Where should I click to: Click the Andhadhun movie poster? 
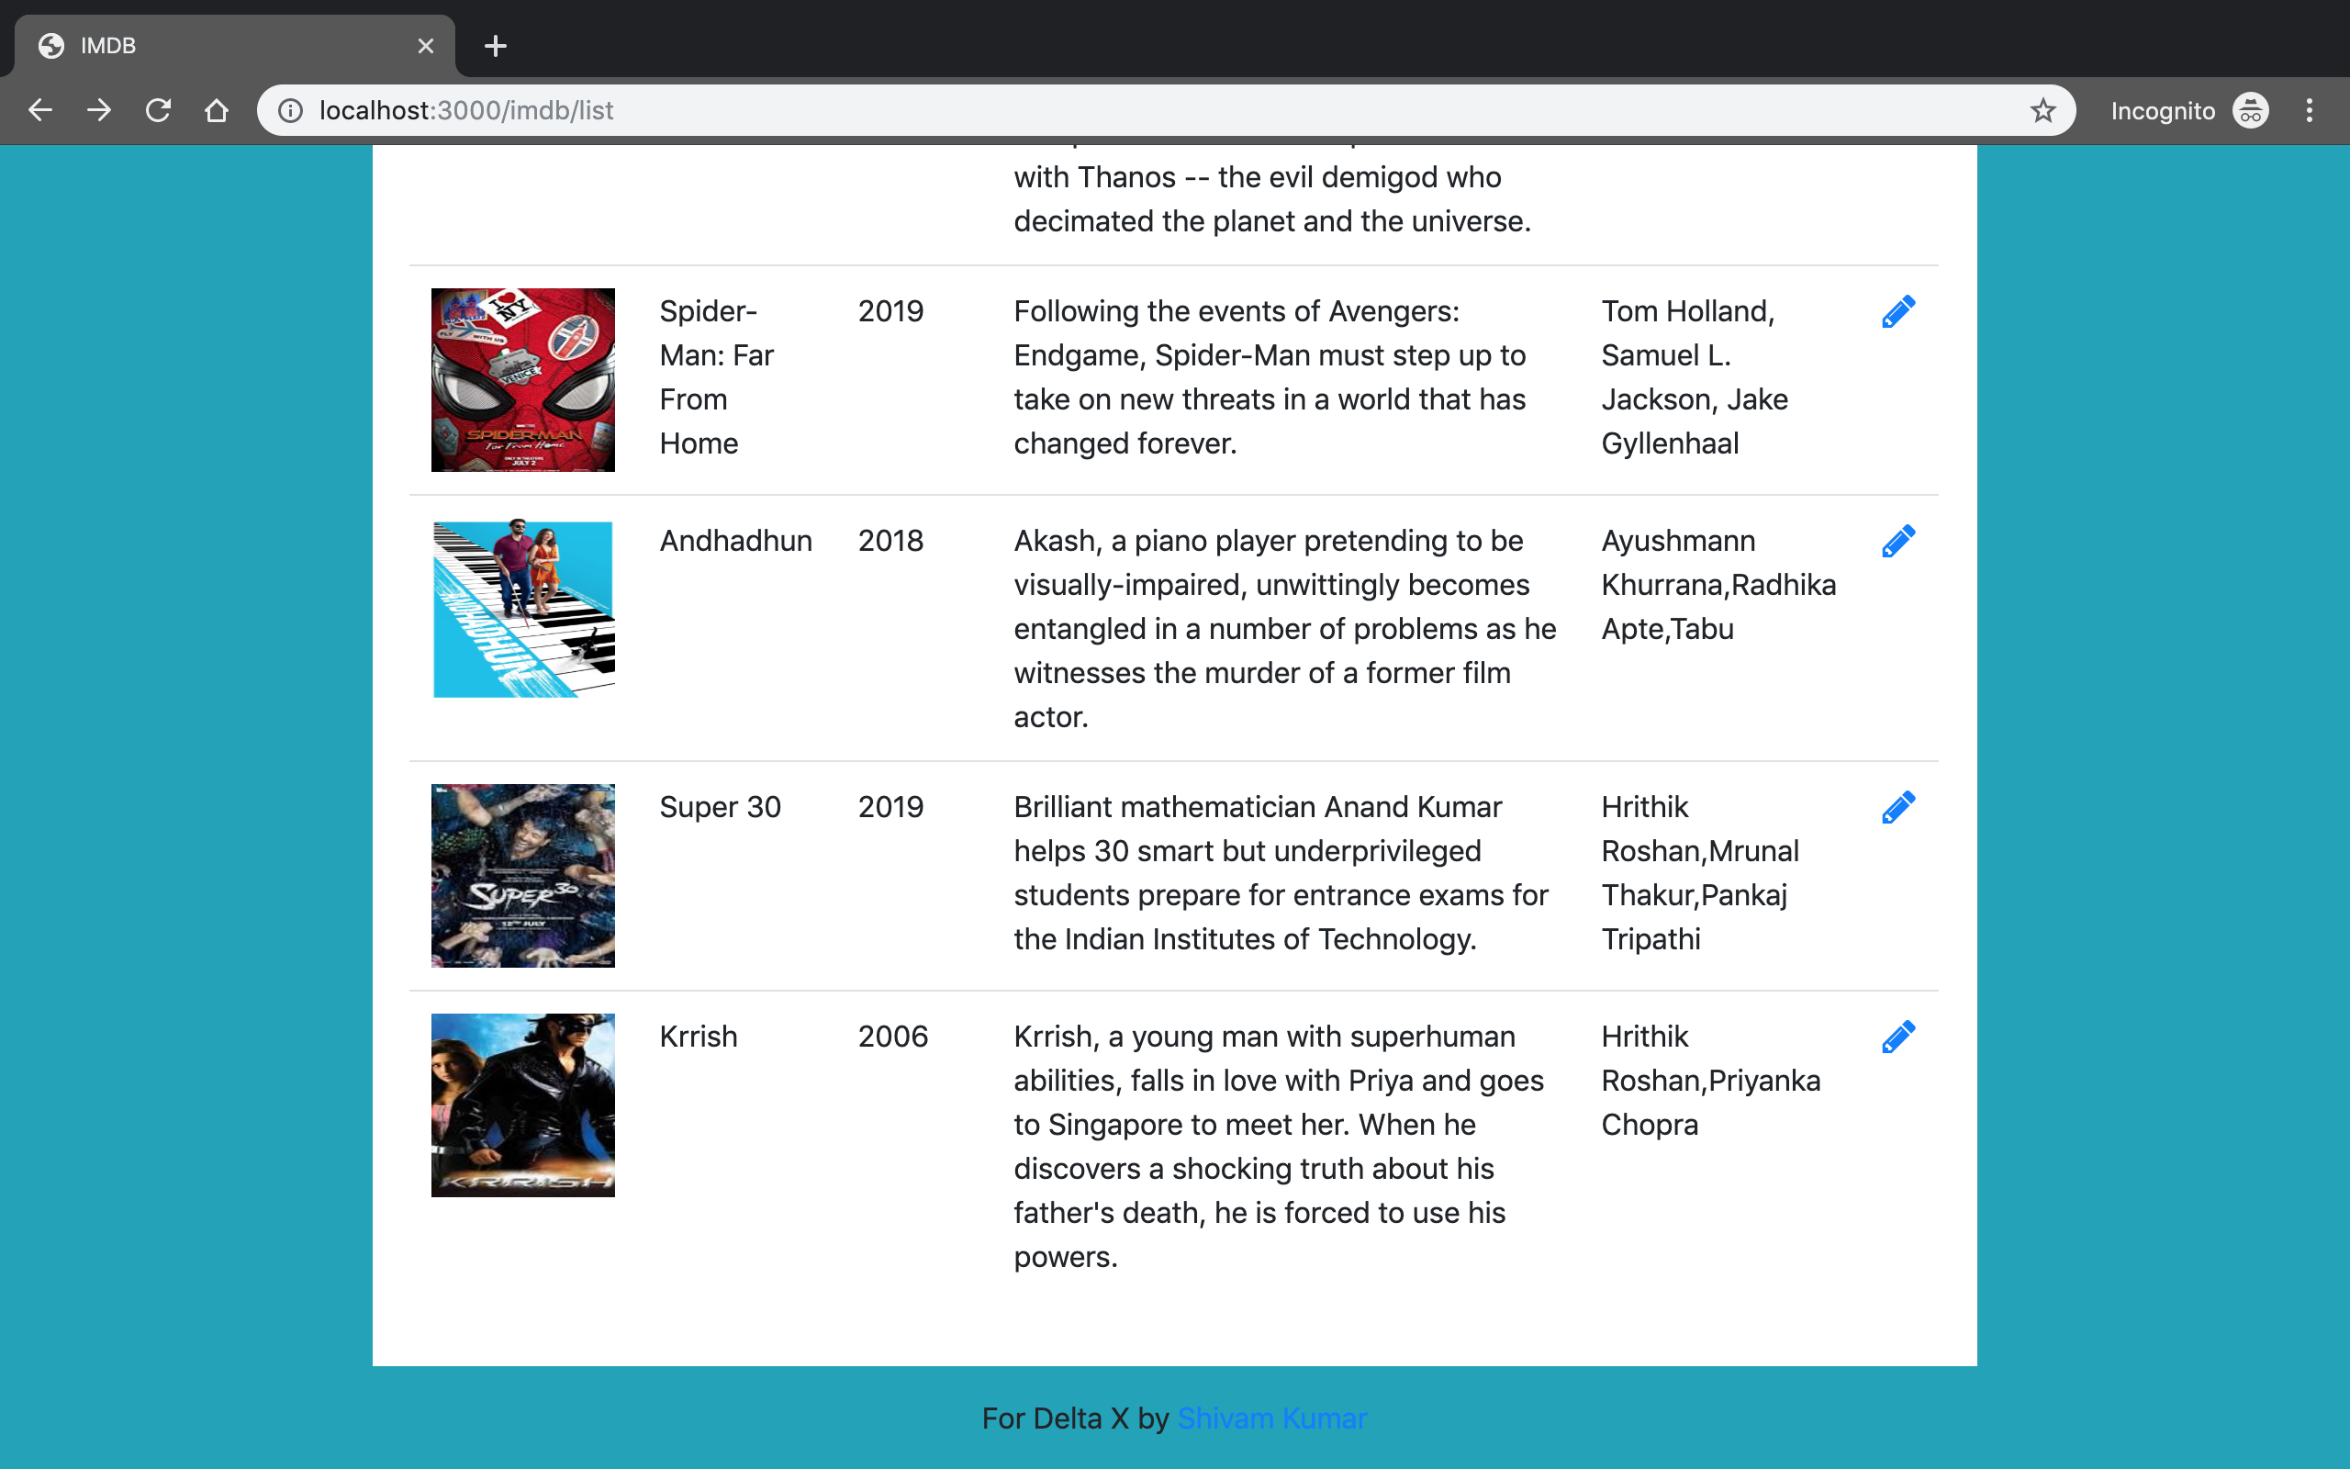pos(521,609)
